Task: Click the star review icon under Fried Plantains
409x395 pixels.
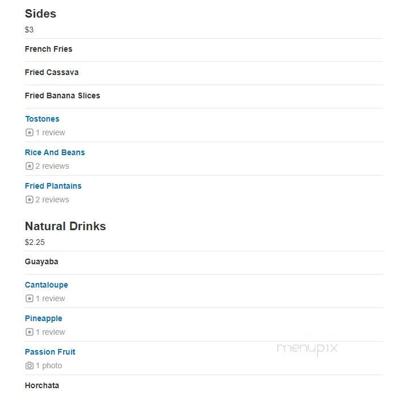Action: 29,199
